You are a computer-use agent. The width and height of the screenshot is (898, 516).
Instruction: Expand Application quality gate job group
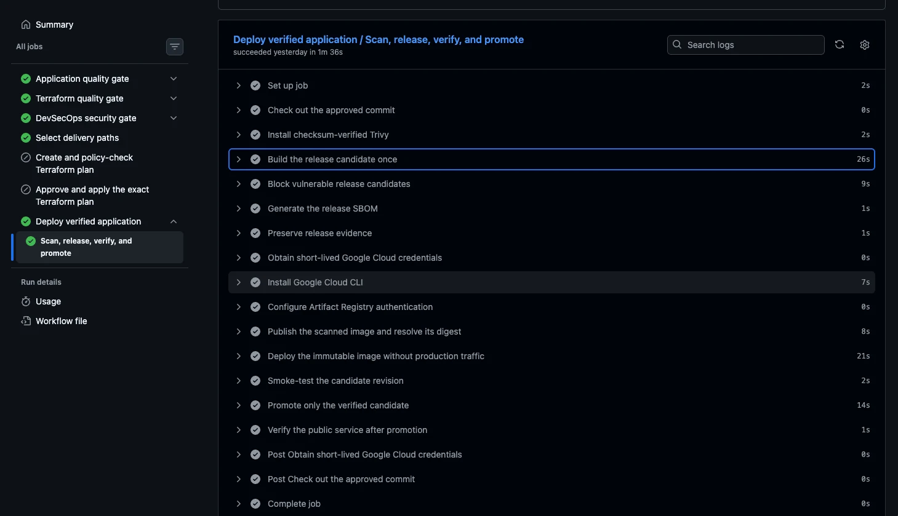point(174,79)
